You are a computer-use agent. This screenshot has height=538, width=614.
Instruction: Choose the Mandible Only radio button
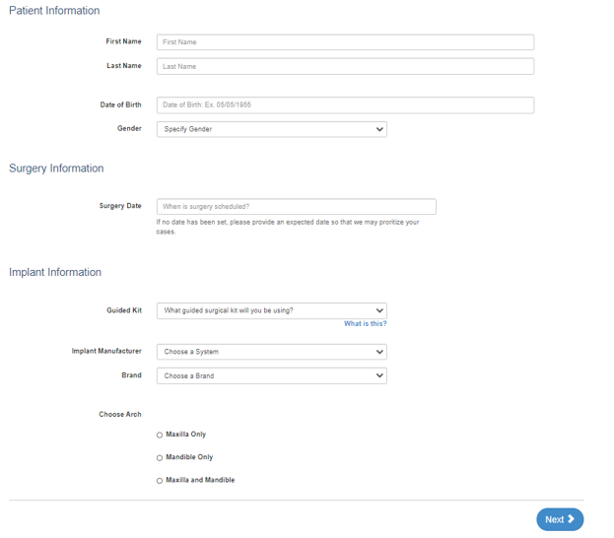(x=160, y=458)
